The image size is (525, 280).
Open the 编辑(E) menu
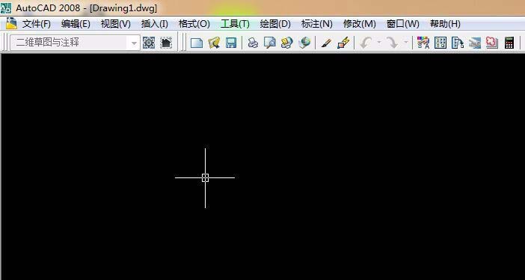pyautogui.click(x=76, y=24)
